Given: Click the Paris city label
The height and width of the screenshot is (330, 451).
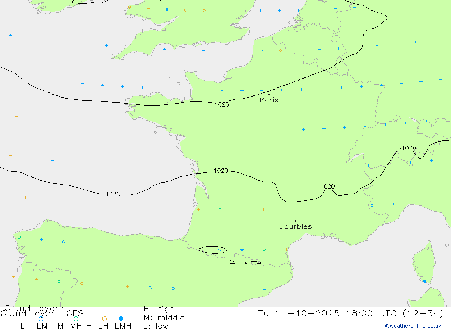Looking at the screenshot, I should [x=269, y=100].
